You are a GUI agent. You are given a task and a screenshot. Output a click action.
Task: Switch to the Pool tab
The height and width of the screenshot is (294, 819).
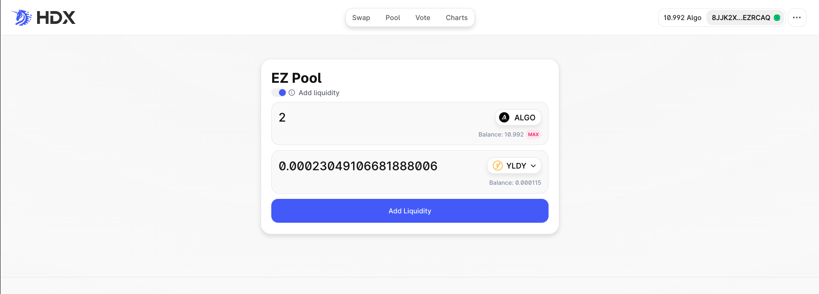[392, 17]
